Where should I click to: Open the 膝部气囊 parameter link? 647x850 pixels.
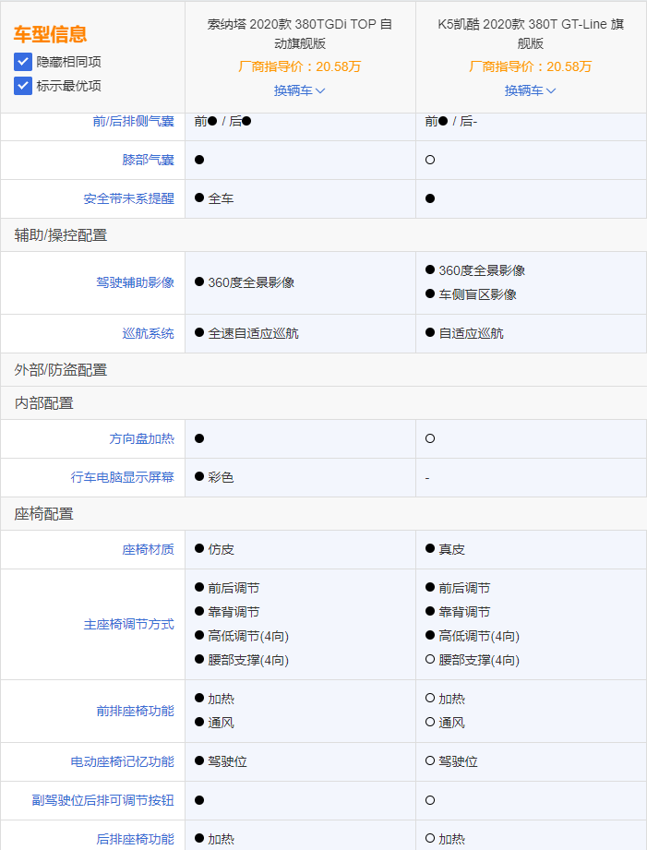148,160
